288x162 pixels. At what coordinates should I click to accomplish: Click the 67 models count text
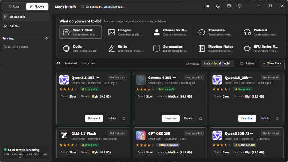click(x=192, y=64)
